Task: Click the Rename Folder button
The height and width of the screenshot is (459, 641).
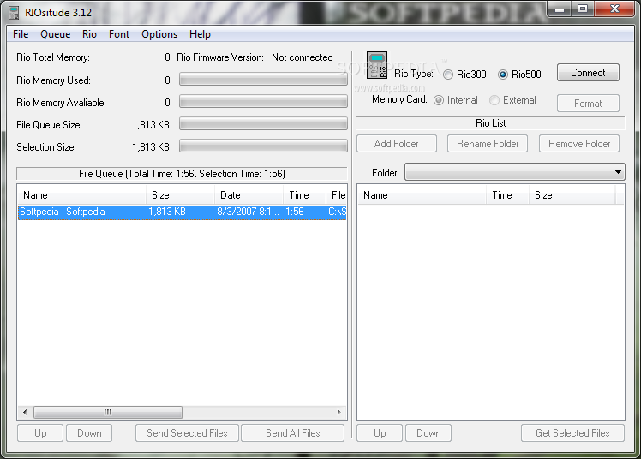Action: [488, 144]
